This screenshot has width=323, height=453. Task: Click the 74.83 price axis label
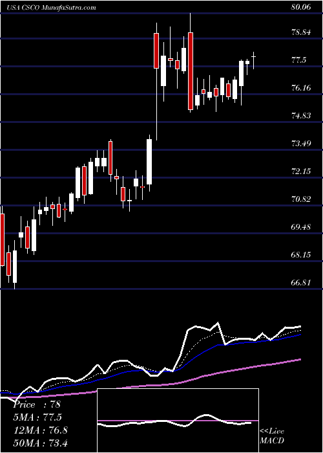301,116
